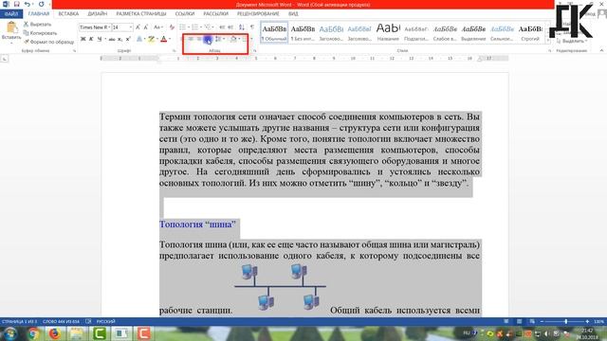Screen dimensions: 607x341
Task: Clear all formatting icon
Action: 172,27
